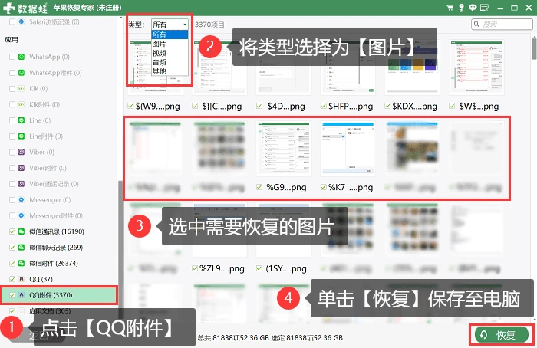Click the 3370项目 item count text

[x=209, y=25]
